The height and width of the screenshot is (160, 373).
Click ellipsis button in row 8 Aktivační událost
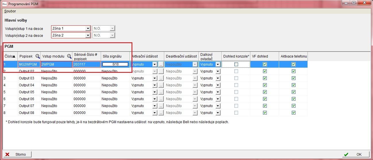click(161, 113)
